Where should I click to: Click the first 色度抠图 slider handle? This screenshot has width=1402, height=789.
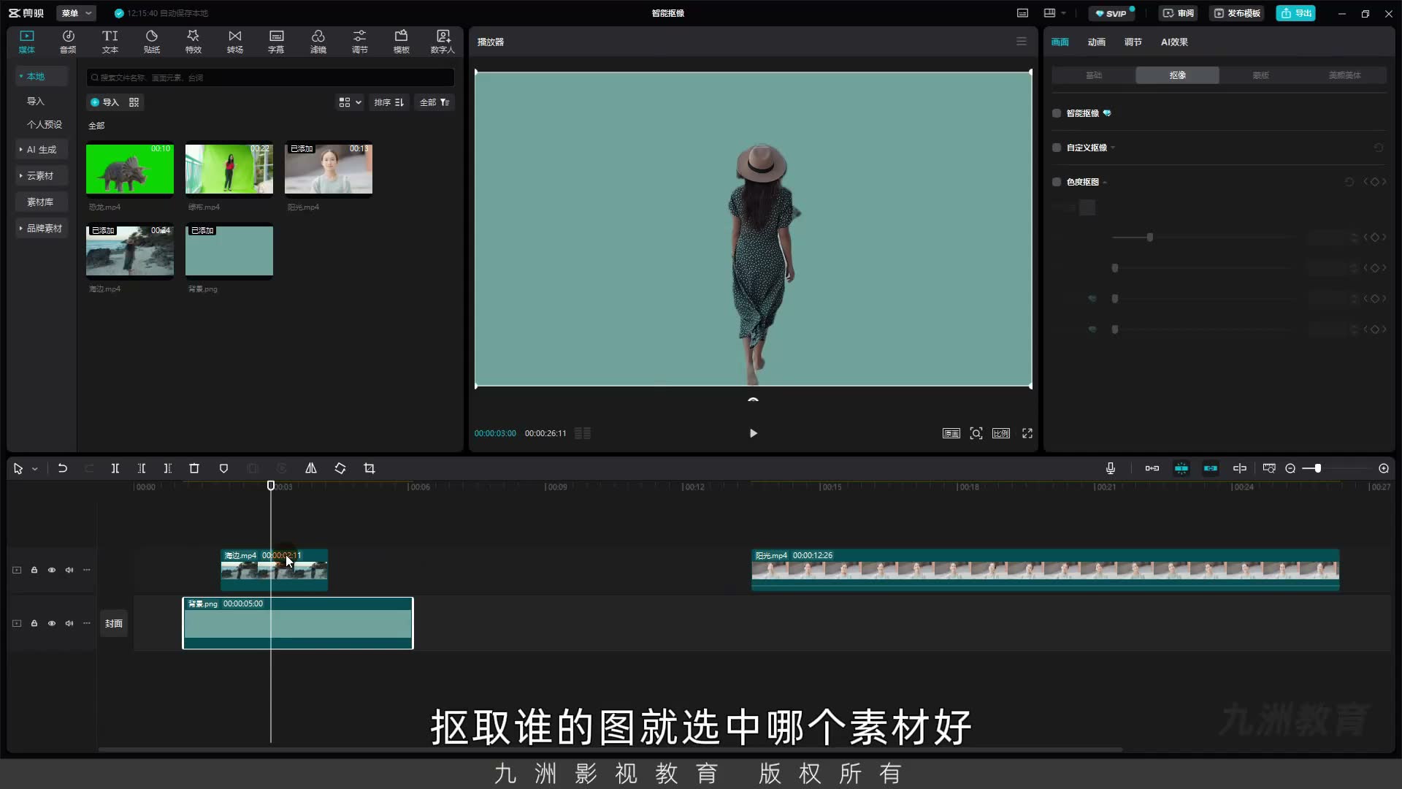[1150, 237]
